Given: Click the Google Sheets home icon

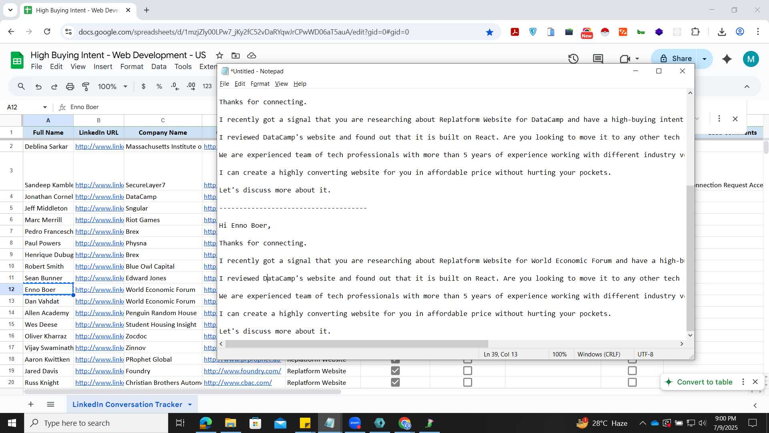Looking at the screenshot, I should tap(17, 61).
